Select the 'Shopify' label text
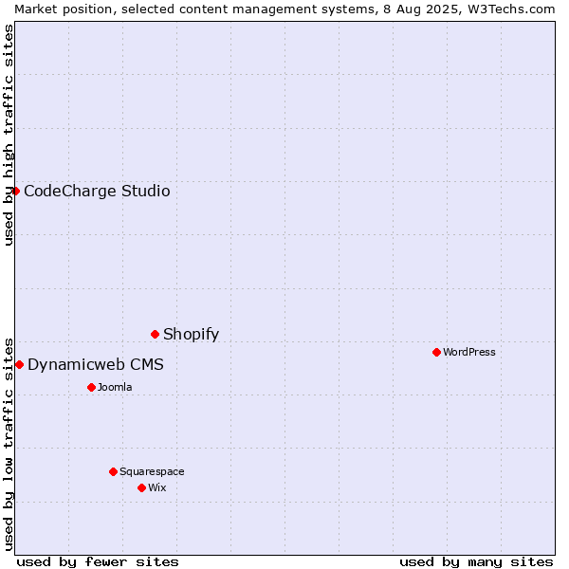 click(x=191, y=334)
